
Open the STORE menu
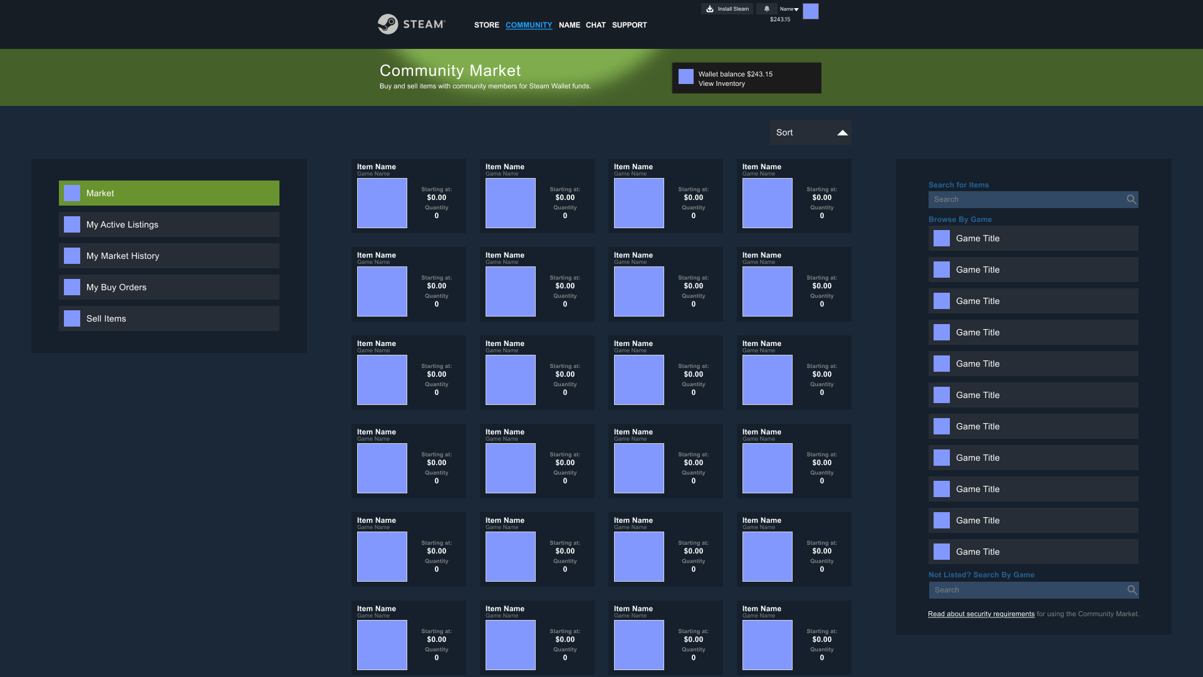pyautogui.click(x=486, y=25)
